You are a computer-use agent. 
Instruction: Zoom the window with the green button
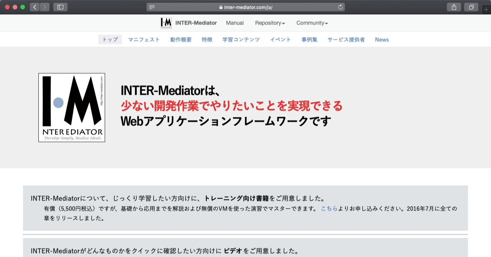[x=23, y=7]
